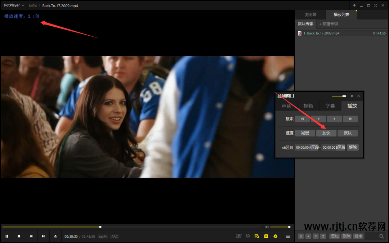Open the 声音 tab in the control window
The image size is (389, 243).
coord(286,106)
